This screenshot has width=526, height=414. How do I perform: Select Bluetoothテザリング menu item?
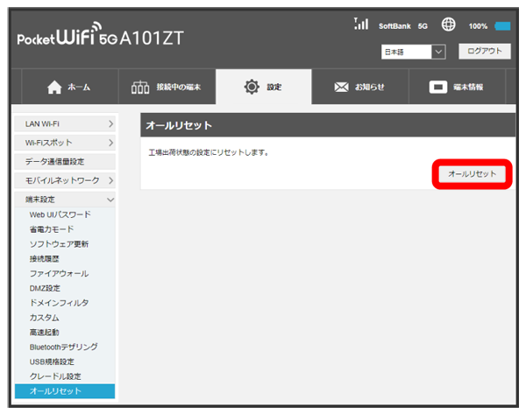pyautogui.click(x=63, y=347)
